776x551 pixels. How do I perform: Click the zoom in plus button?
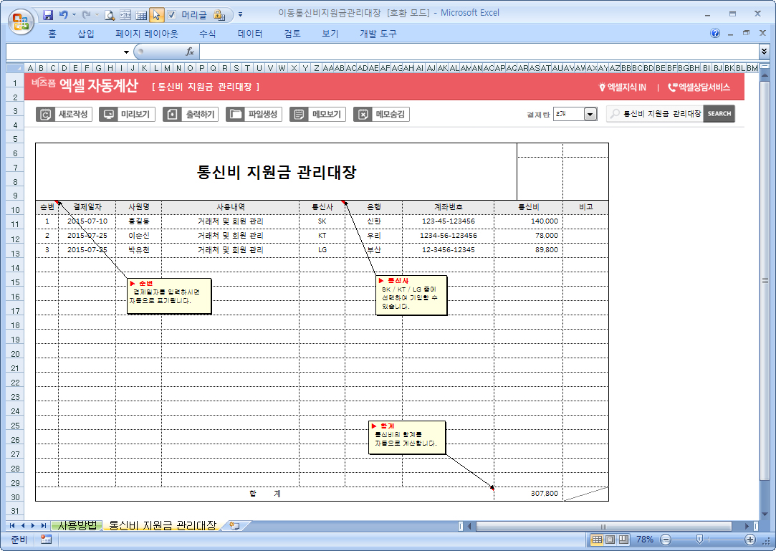click(x=750, y=539)
